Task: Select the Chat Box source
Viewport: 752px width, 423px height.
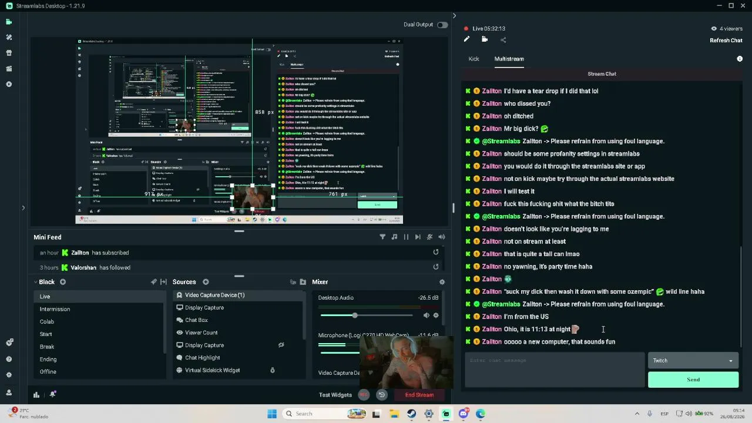Action: 239,320
